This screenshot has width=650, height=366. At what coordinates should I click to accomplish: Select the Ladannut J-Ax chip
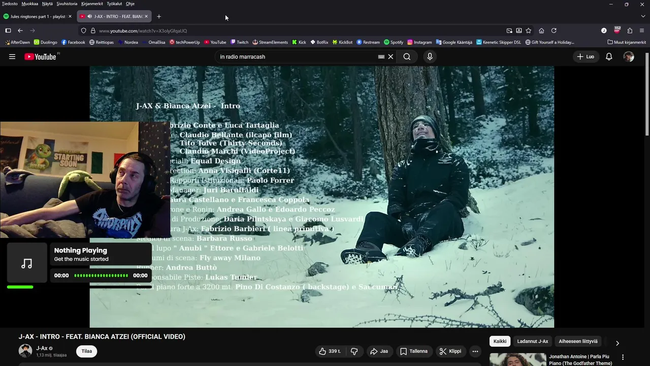pyautogui.click(x=533, y=341)
